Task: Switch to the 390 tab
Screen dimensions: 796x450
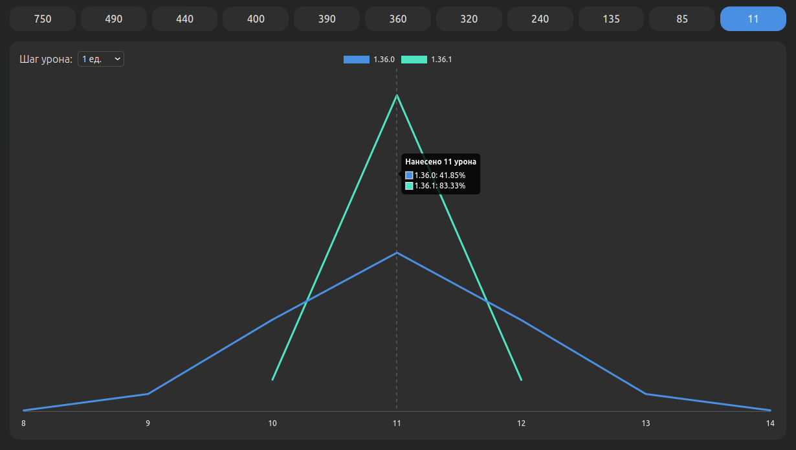Action: coord(327,19)
